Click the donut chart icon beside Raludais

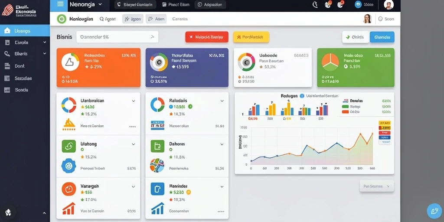click(x=157, y=105)
